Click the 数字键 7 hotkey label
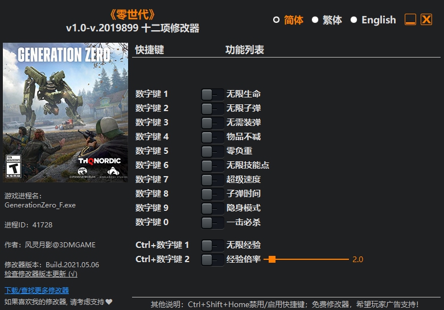Image resolution: width=444 pixels, height=310 pixels. [151, 179]
